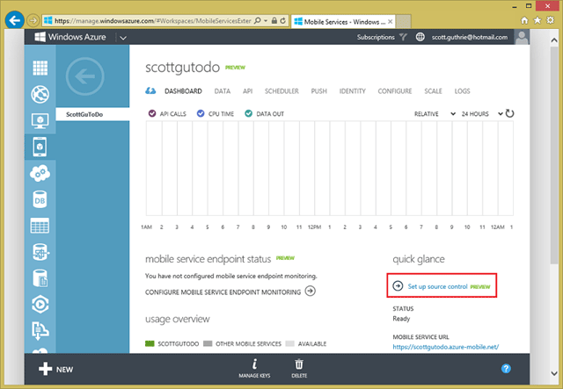Toggle the CPU Time metric checkbox
The height and width of the screenshot is (389, 563).
[201, 113]
